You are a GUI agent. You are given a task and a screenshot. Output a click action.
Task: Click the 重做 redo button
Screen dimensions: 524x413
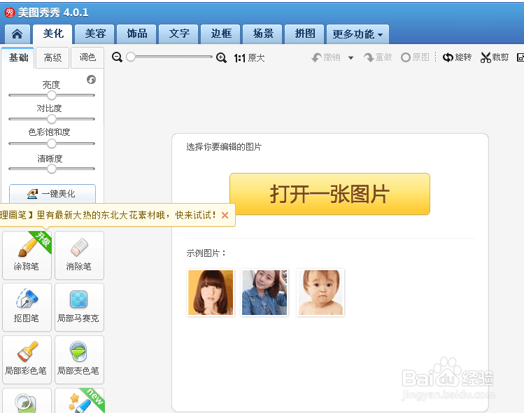pos(378,57)
